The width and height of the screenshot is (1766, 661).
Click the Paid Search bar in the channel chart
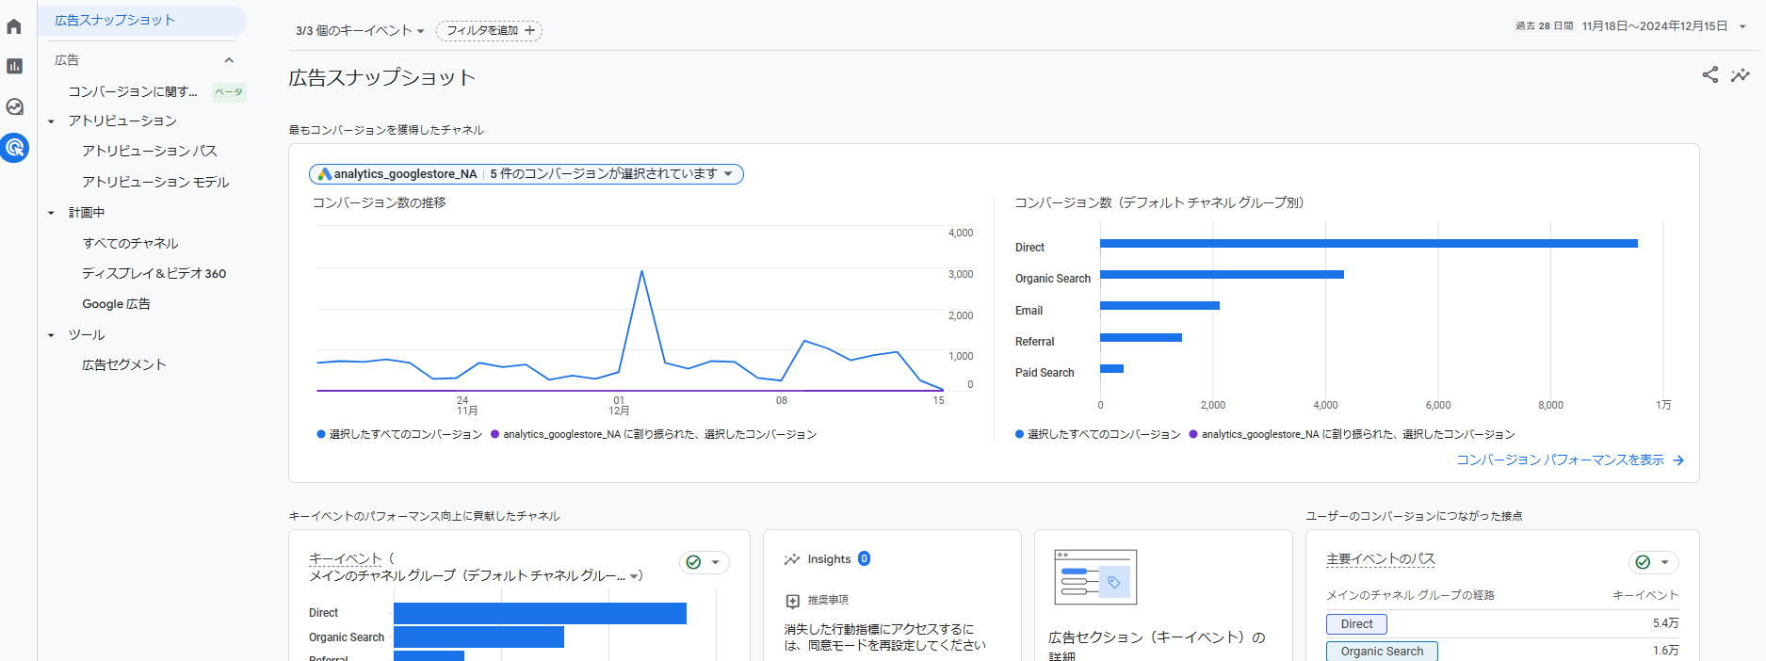tap(1111, 368)
